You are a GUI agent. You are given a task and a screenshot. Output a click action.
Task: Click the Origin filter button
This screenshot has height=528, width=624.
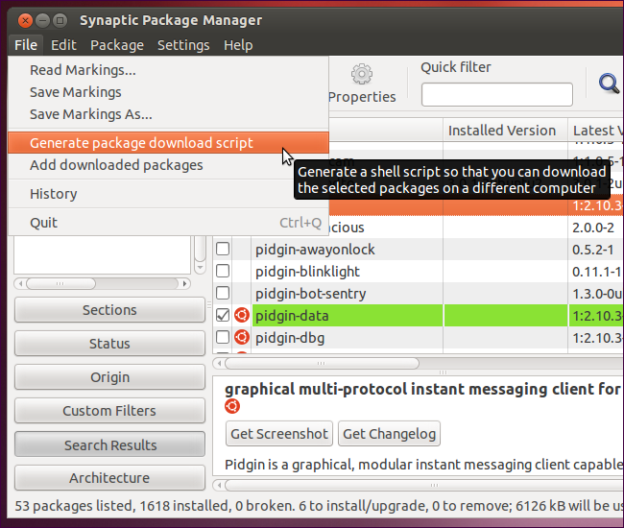point(109,377)
